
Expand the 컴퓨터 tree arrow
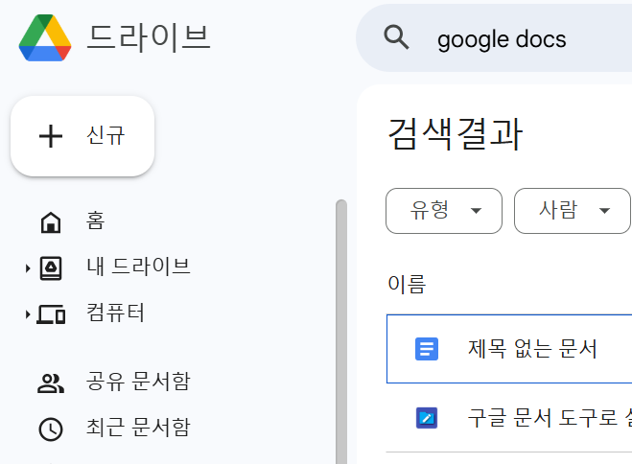click(28, 314)
